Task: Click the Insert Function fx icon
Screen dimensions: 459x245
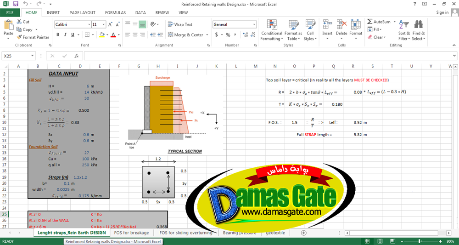Action: (x=77, y=56)
